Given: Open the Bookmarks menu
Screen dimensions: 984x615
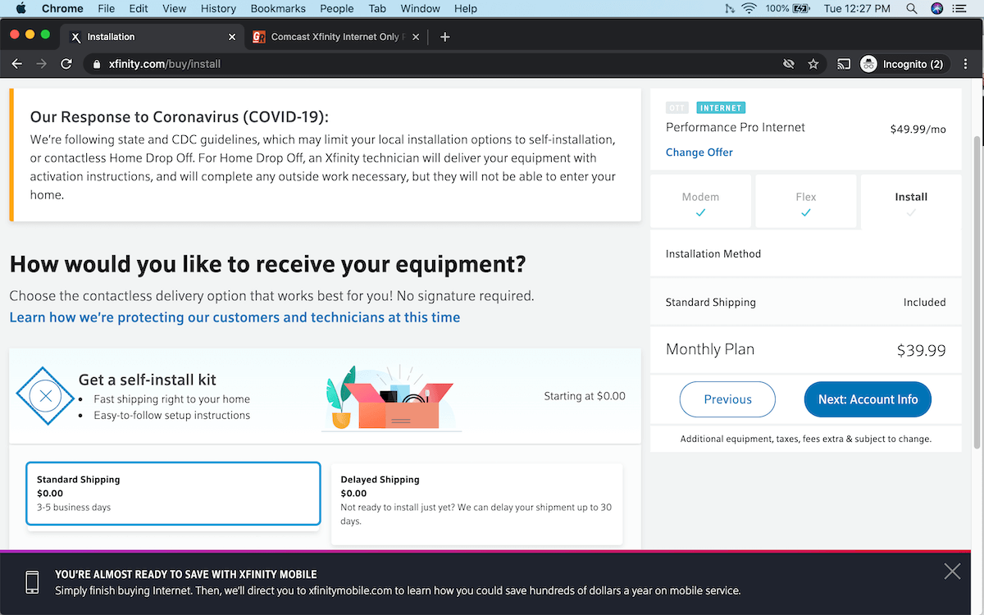Looking at the screenshot, I should click(279, 8).
